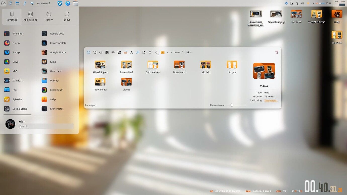The height and width of the screenshot is (195, 347).
Task: Select the K-rap desktop icon
Action: click(337, 17)
